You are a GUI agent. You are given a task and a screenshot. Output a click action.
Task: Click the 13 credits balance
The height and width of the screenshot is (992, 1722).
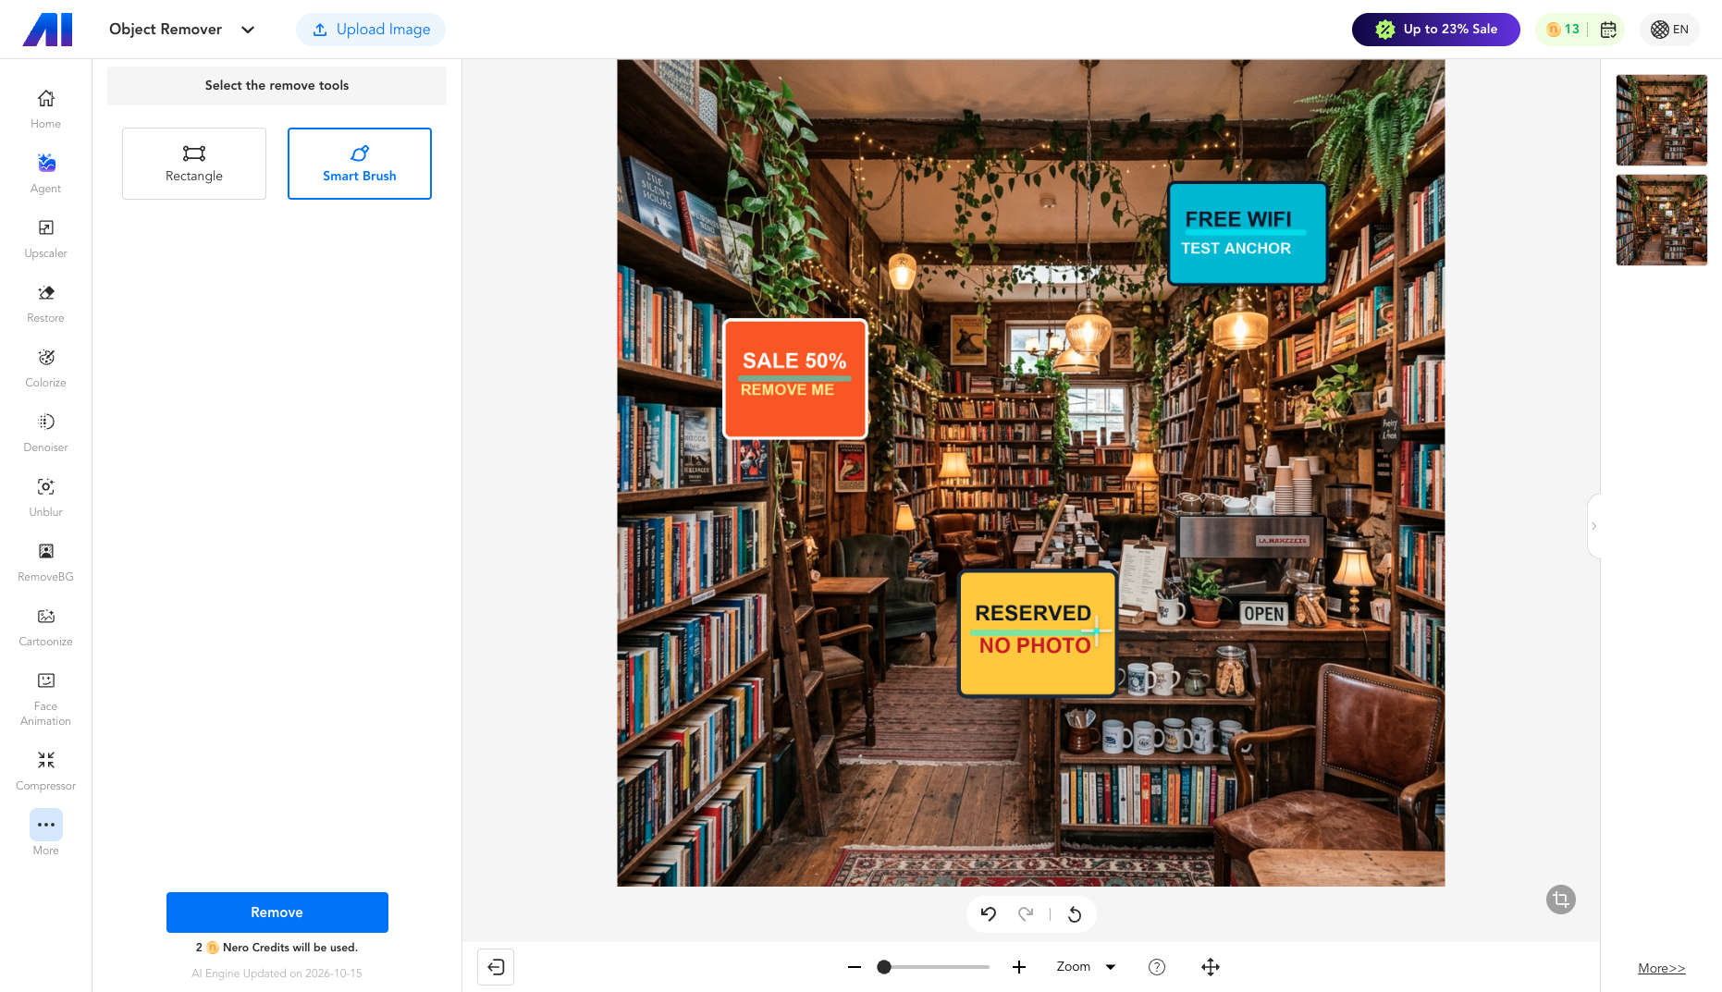point(1563,30)
